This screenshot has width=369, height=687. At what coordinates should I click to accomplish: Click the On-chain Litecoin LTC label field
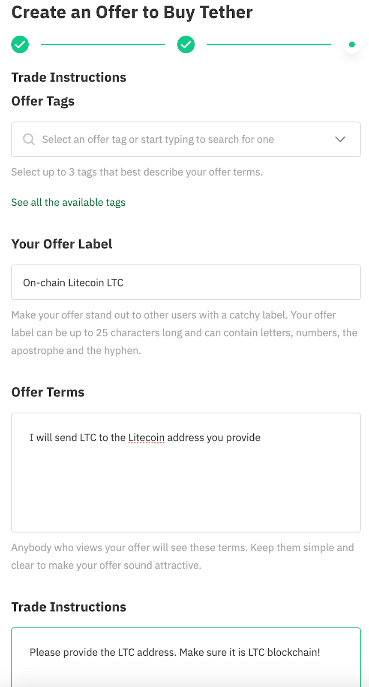click(186, 282)
